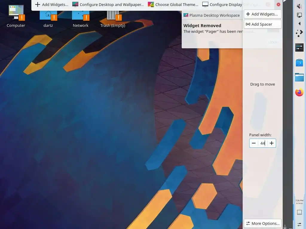Viewport: 306px width, 229px height.
Task: Click the network connections tray icon
Action: [x=299, y=15]
